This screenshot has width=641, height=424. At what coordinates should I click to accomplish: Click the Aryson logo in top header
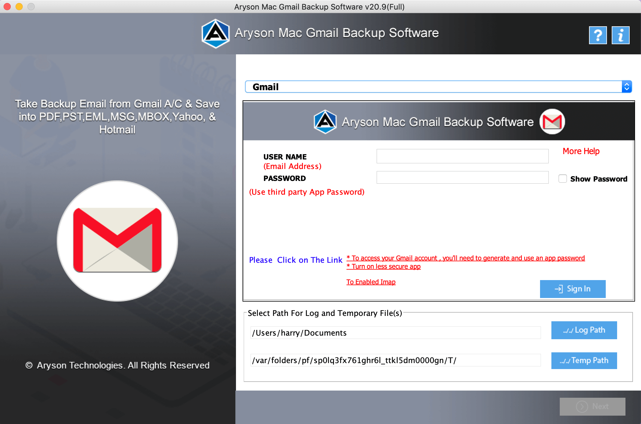[x=216, y=33]
